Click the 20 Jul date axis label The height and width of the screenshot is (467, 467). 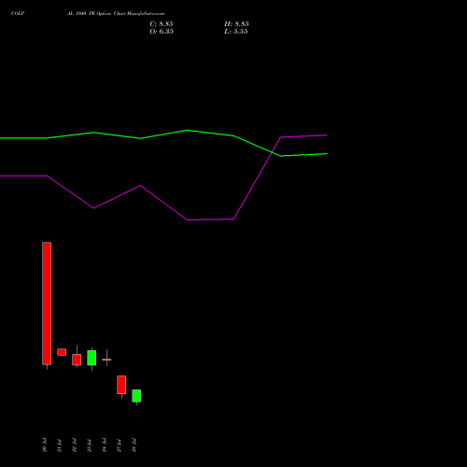tap(44, 446)
